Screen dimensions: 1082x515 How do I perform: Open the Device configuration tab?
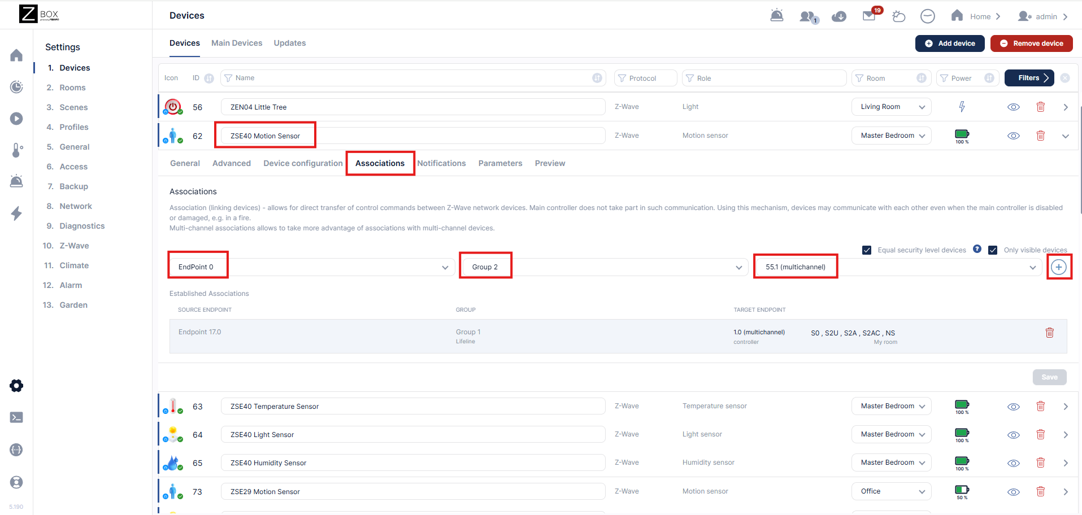pos(303,163)
